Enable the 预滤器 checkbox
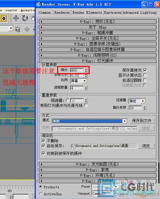This screenshot has width=160, height=199. pos(68,100)
